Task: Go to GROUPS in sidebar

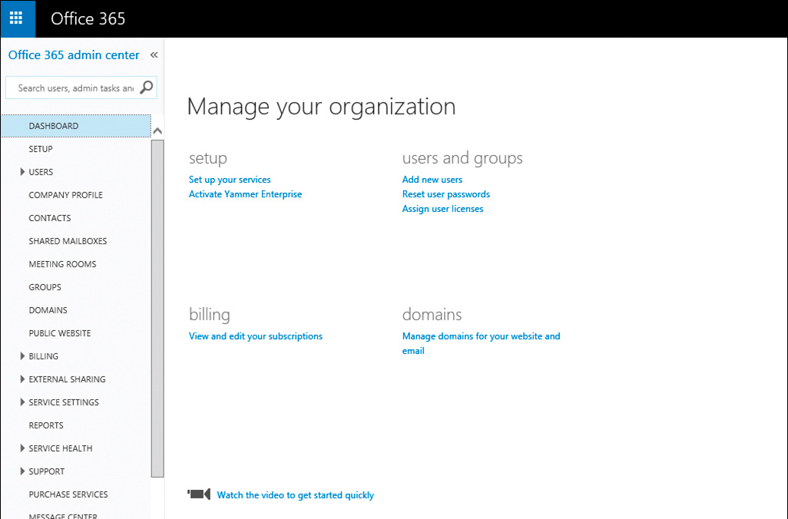Action: click(45, 287)
